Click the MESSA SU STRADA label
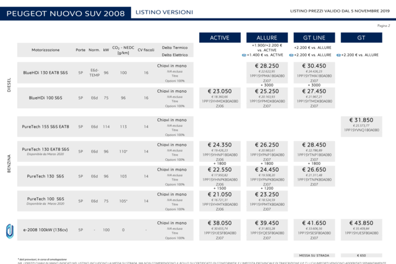Image resolution: width=396 pixels, height=264 pixels. pos(314,255)
